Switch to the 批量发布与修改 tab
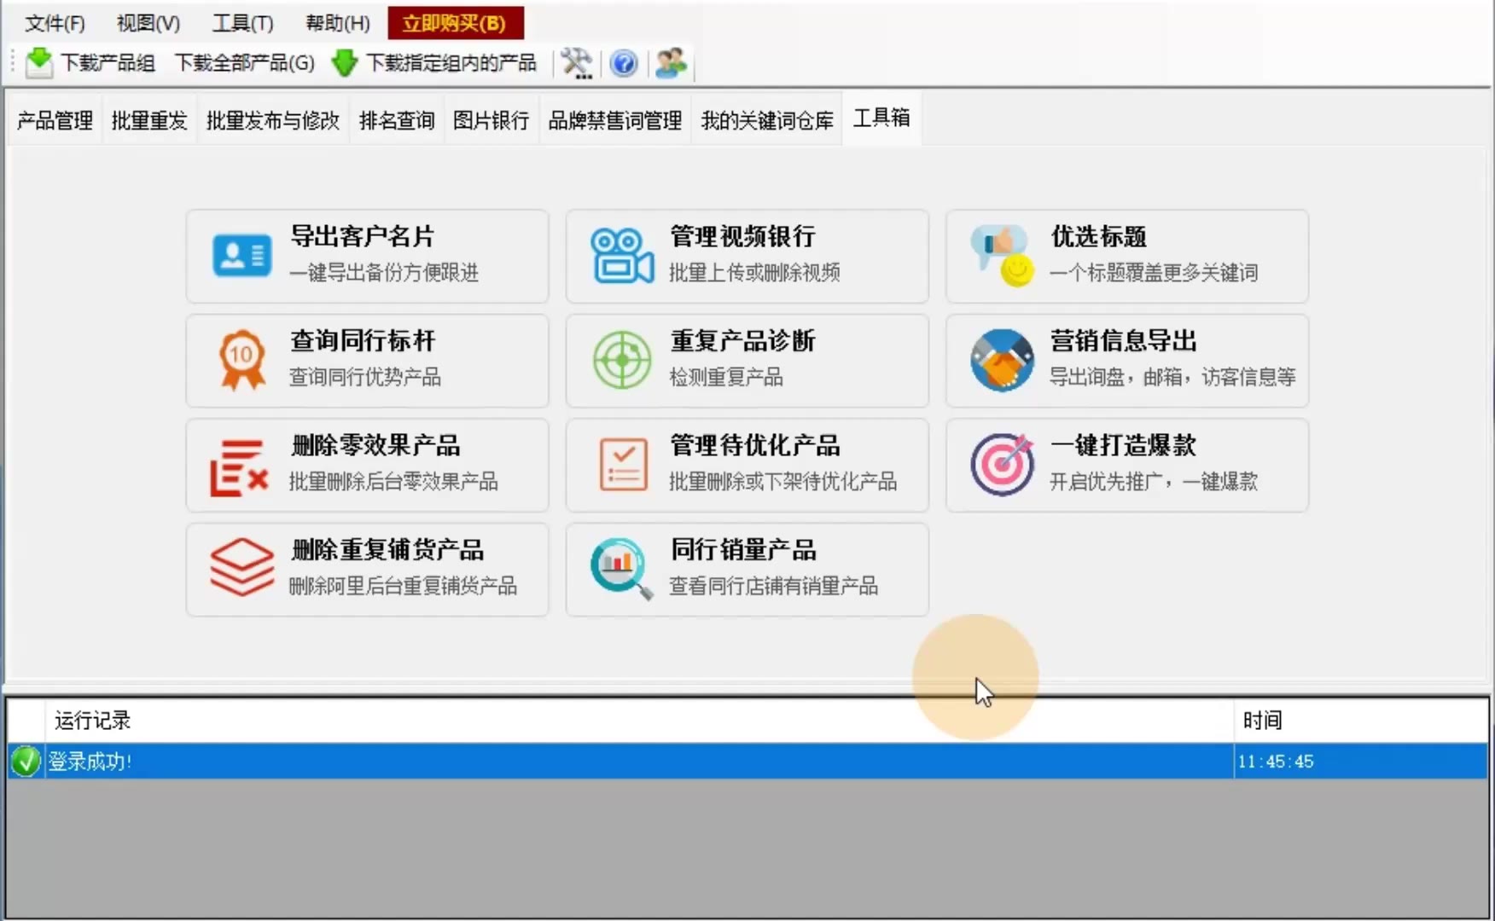This screenshot has width=1495, height=921. [x=273, y=120]
